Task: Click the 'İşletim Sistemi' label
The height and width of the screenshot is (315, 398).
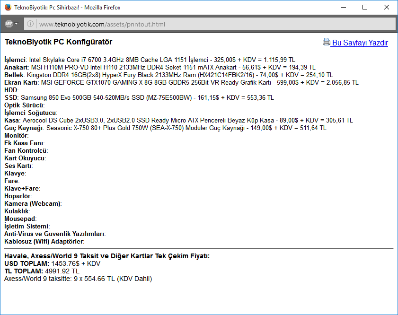Action: tap(27, 226)
